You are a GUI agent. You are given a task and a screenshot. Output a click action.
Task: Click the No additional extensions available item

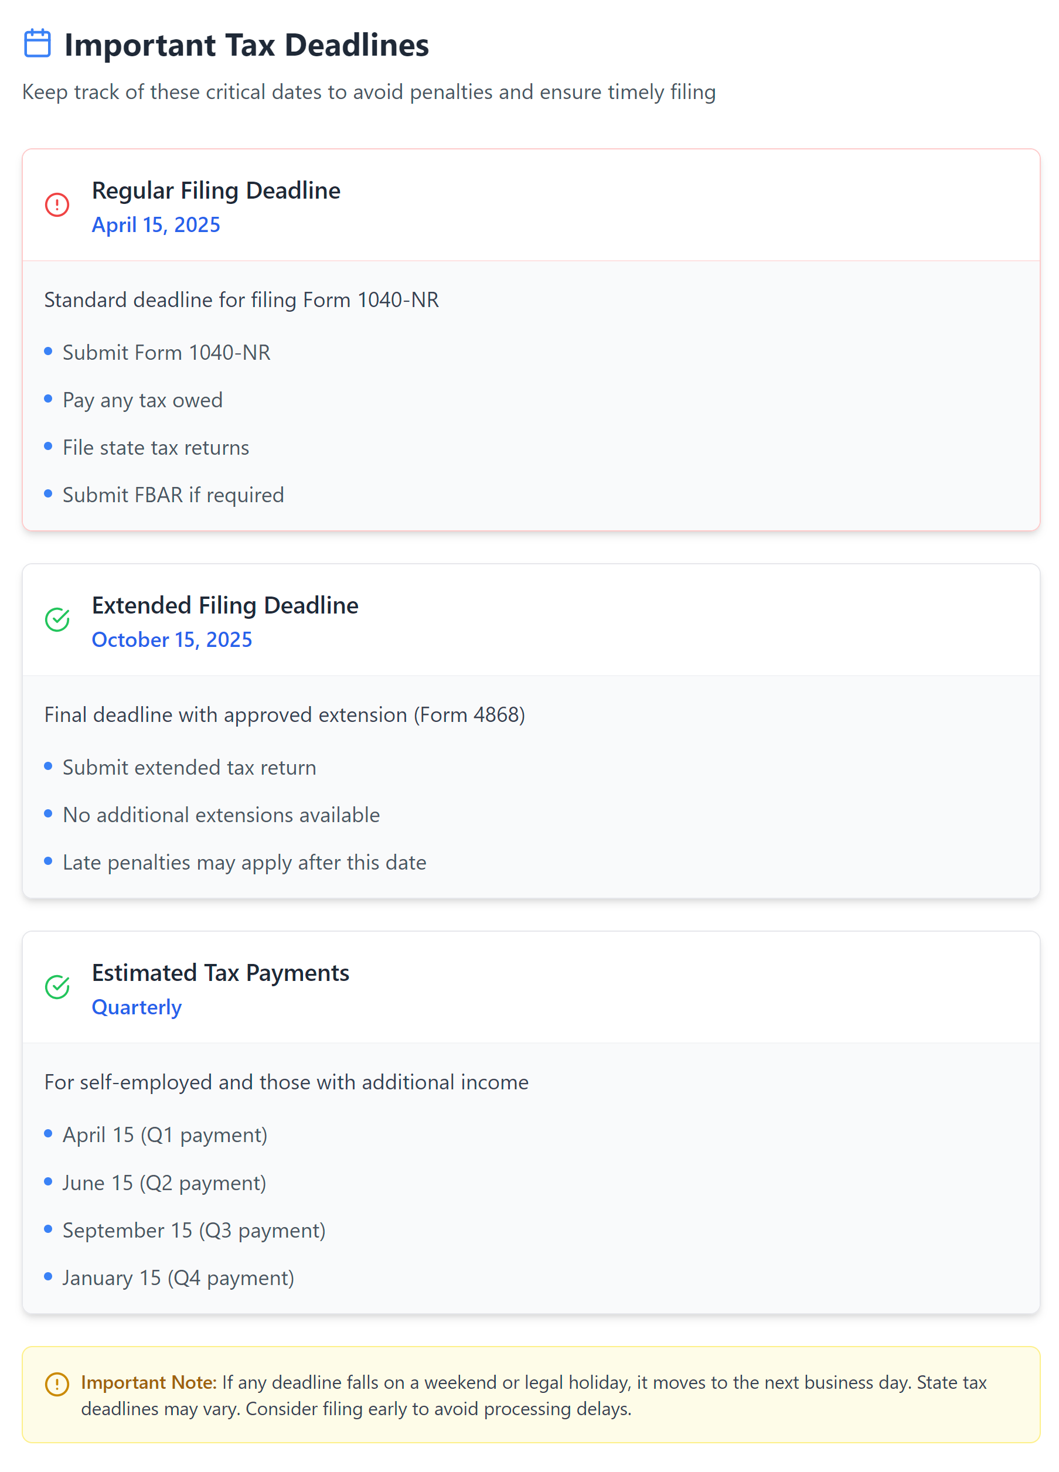[221, 815]
